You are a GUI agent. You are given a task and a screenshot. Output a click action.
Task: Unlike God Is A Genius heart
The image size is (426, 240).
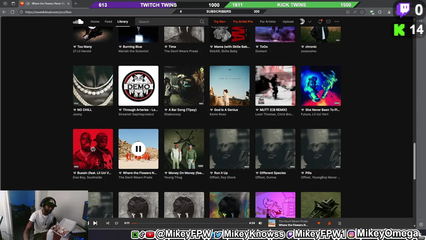[x=212, y=110]
